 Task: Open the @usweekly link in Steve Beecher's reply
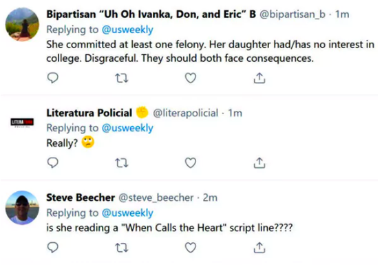click(127, 213)
